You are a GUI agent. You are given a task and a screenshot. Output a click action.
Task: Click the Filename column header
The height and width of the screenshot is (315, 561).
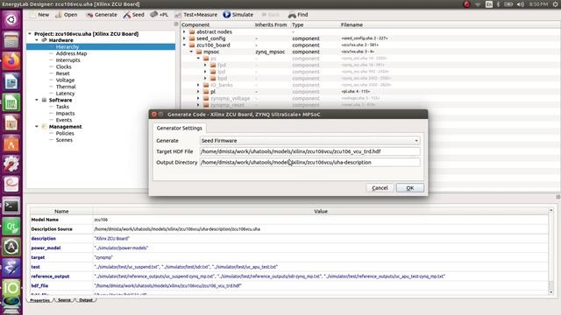(352, 24)
